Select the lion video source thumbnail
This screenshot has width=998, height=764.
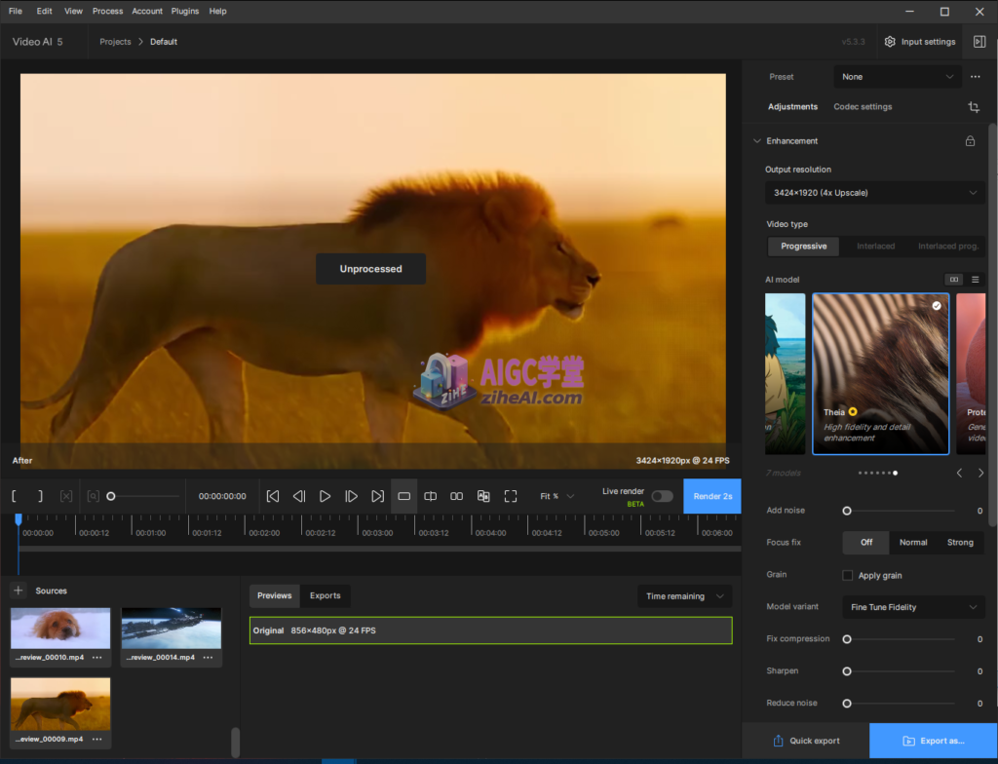tap(60, 705)
